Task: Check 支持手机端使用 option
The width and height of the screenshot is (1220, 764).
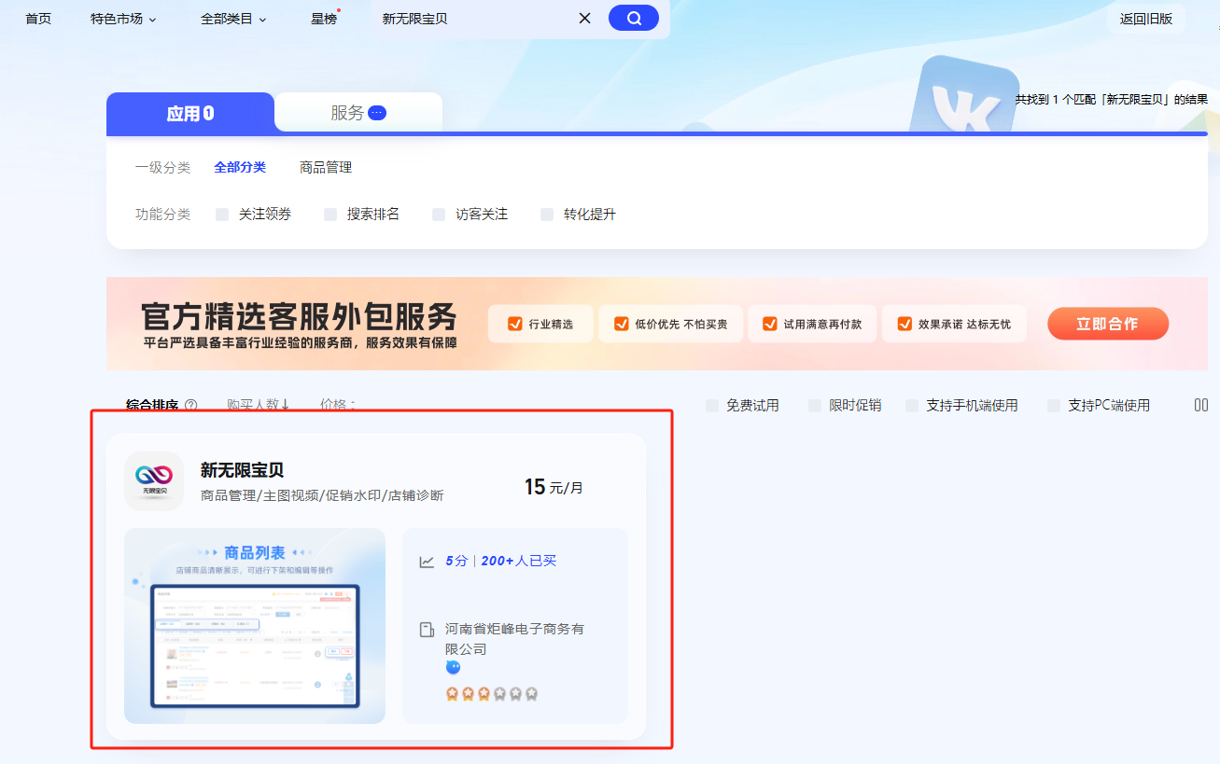Action: pos(912,406)
